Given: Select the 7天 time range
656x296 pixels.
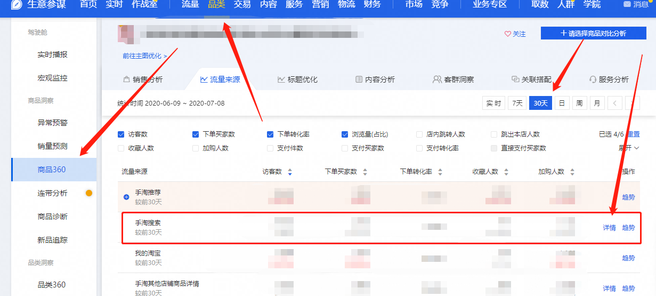Looking at the screenshot, I should 517,103.
